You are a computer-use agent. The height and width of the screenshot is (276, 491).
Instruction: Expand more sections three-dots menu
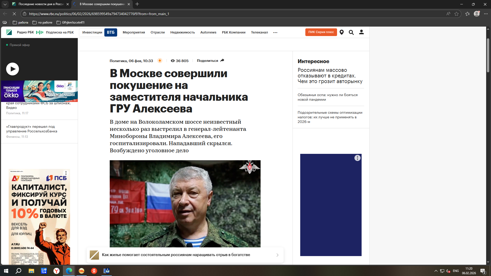coord(275,32)
